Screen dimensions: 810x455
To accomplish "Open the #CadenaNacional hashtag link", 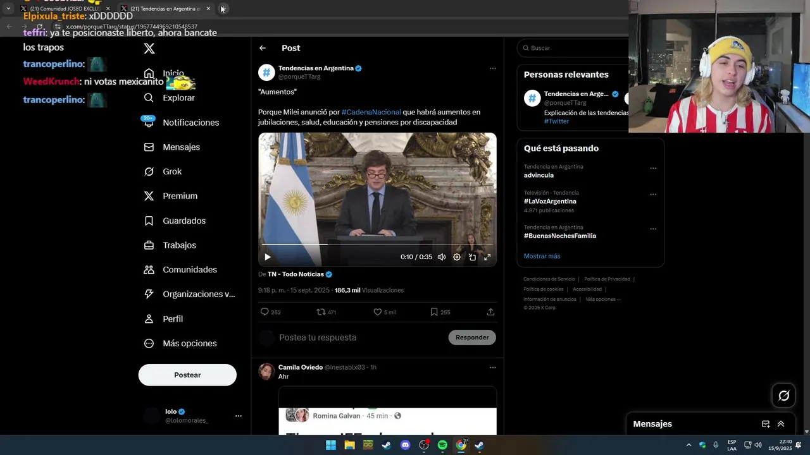I will tap(371, 112).
